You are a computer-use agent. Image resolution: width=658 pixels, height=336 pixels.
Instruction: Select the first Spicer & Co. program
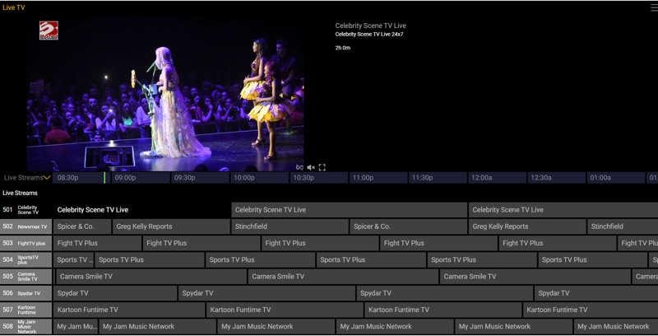[x=81, y=226]
